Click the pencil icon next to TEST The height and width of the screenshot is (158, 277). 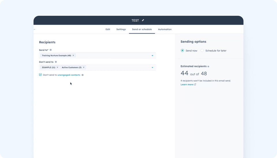(x=143, y=20)
